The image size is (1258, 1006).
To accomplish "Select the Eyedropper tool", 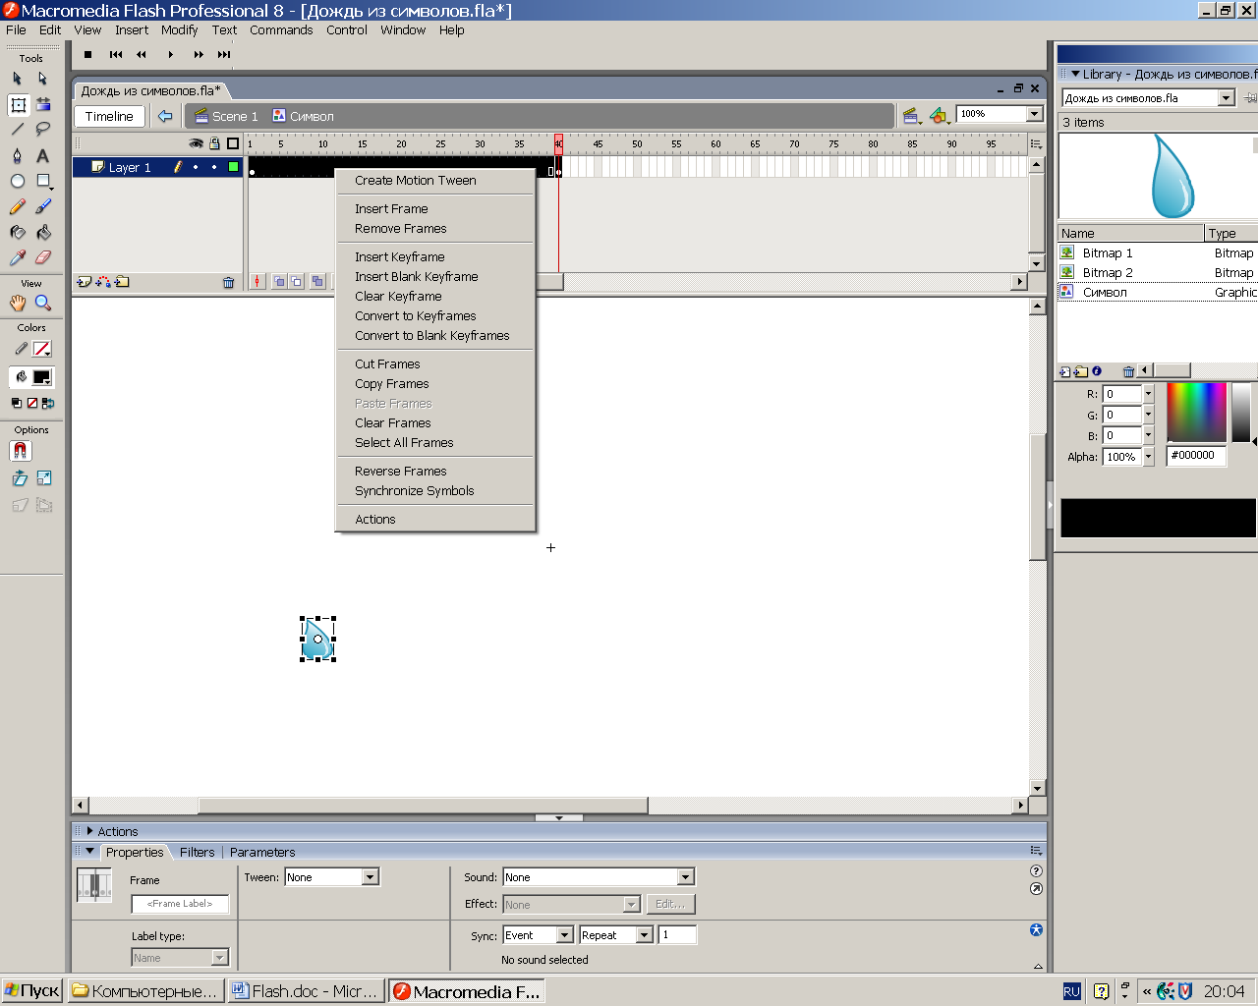I will pos(18,257).
